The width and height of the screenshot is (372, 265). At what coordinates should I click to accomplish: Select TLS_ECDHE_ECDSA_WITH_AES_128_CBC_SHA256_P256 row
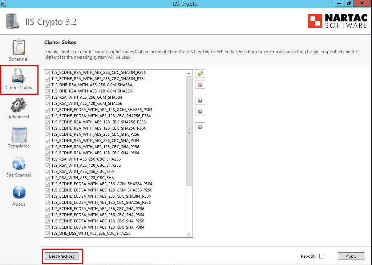(115, 202)
